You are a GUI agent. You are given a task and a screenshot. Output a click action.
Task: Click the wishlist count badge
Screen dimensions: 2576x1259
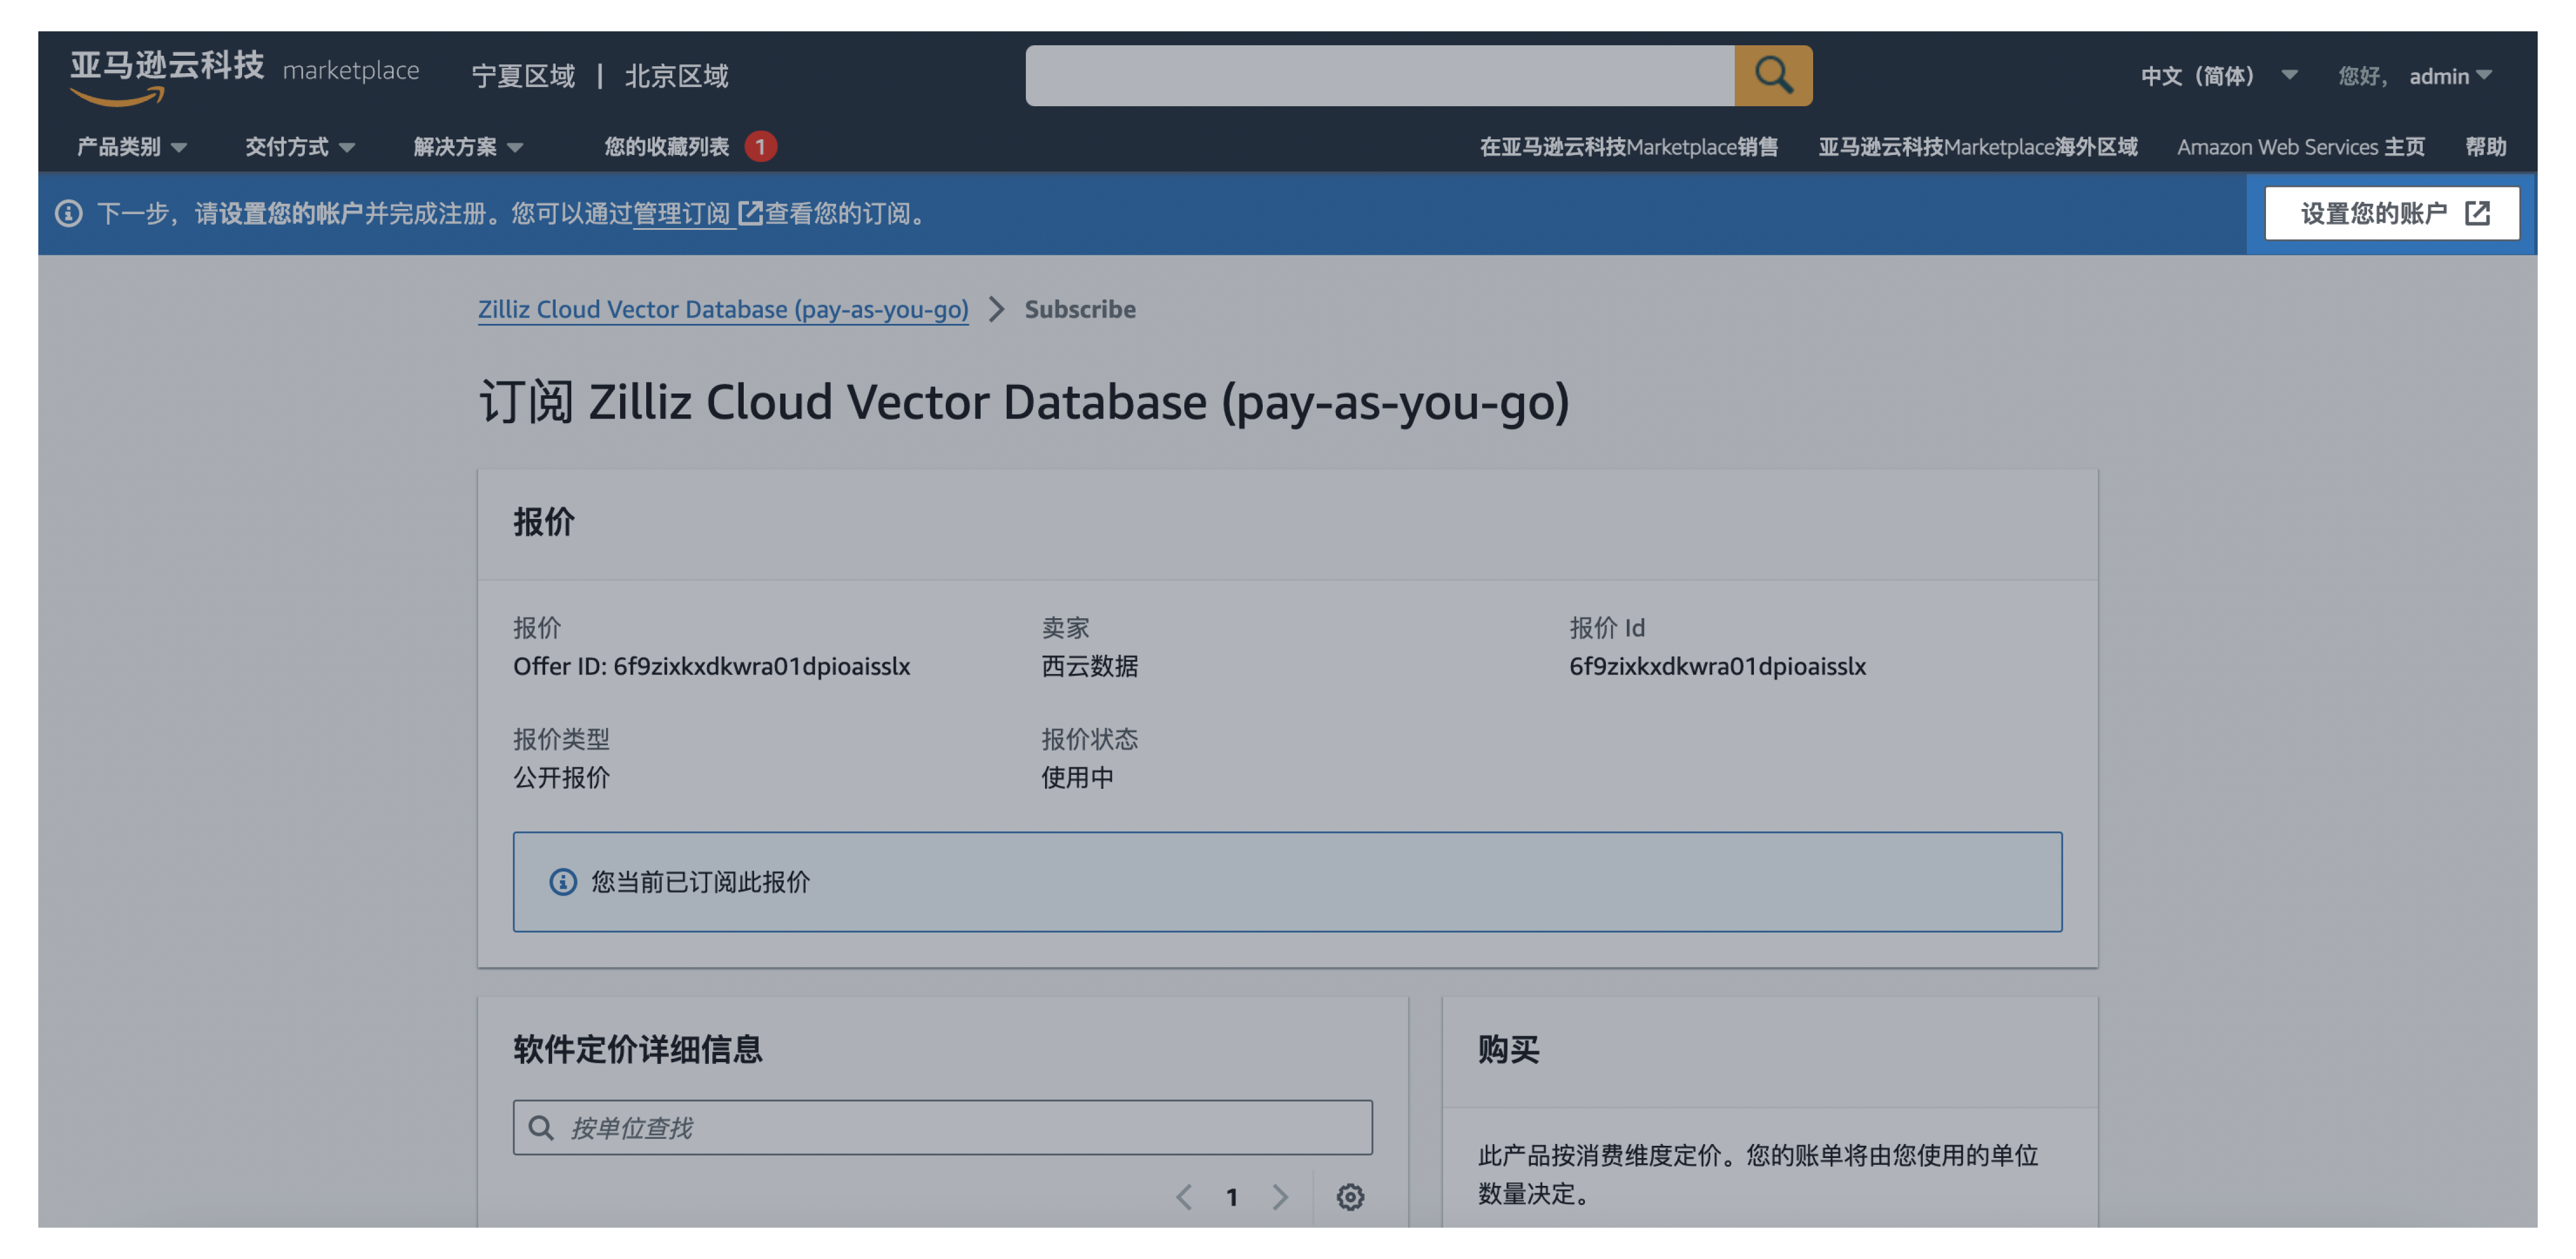pyautogui.click(x=760, y=147)
